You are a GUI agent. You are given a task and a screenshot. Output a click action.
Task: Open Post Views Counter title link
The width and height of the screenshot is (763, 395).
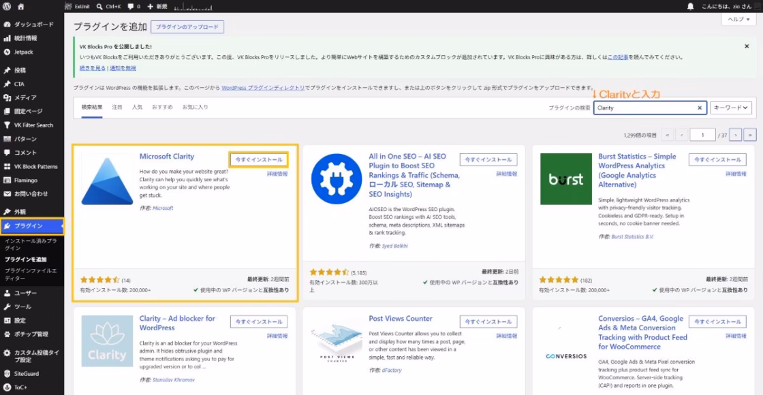point(401,319)
